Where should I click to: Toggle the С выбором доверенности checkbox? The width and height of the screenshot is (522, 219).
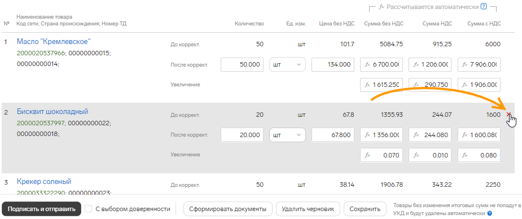coord(88,209)
